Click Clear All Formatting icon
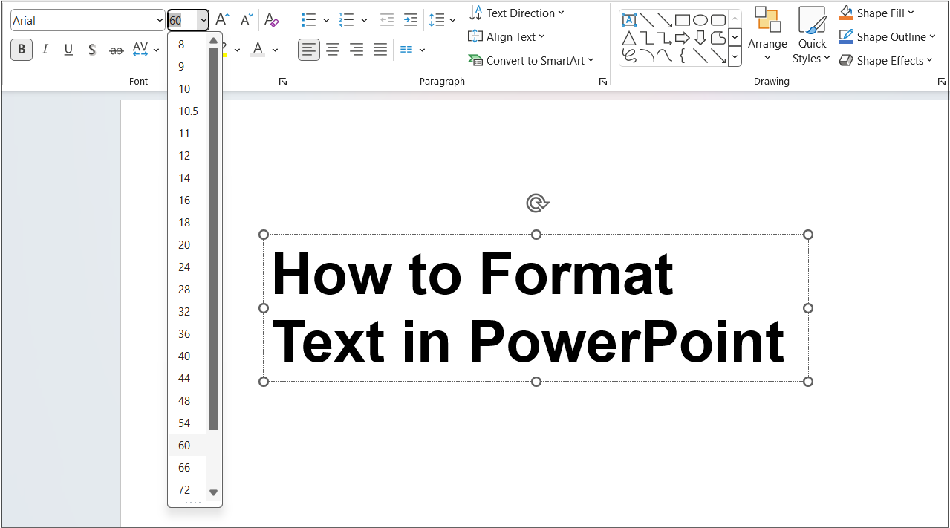Screen dimensions: 950x528 (x=272, y=20)
